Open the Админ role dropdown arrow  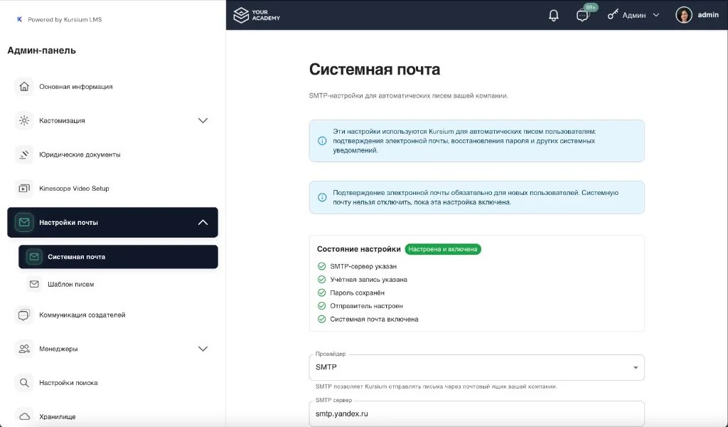[656, 15]
